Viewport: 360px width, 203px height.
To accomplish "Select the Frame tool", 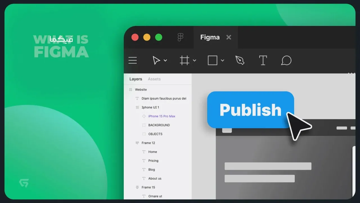I will [184, 60].
